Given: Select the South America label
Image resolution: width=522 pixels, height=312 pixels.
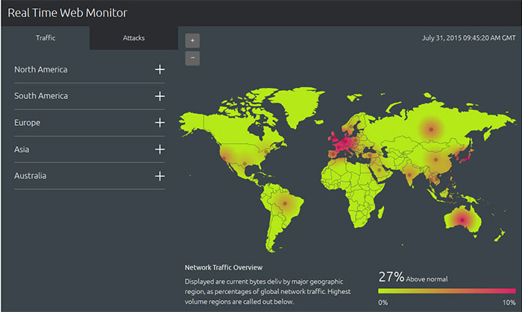Looking at the screenshot, I should tap(41, 96).
